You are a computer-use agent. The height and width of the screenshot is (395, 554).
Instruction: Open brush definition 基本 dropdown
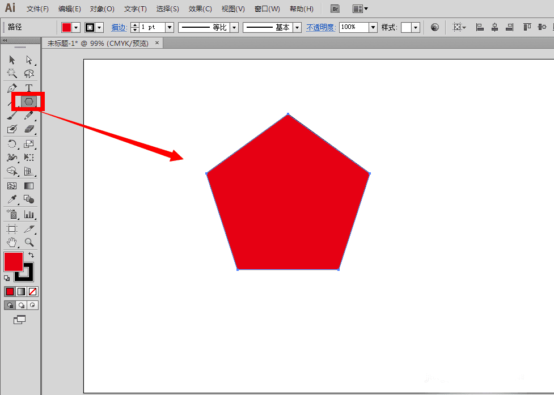pos(297,28)
